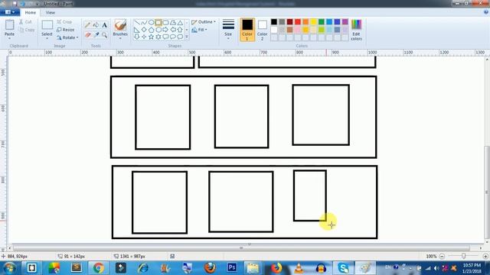The height and width of the screenshot is (275, 490).
Task: Pick the Right arrow shape
Action: tap(165, 30)
